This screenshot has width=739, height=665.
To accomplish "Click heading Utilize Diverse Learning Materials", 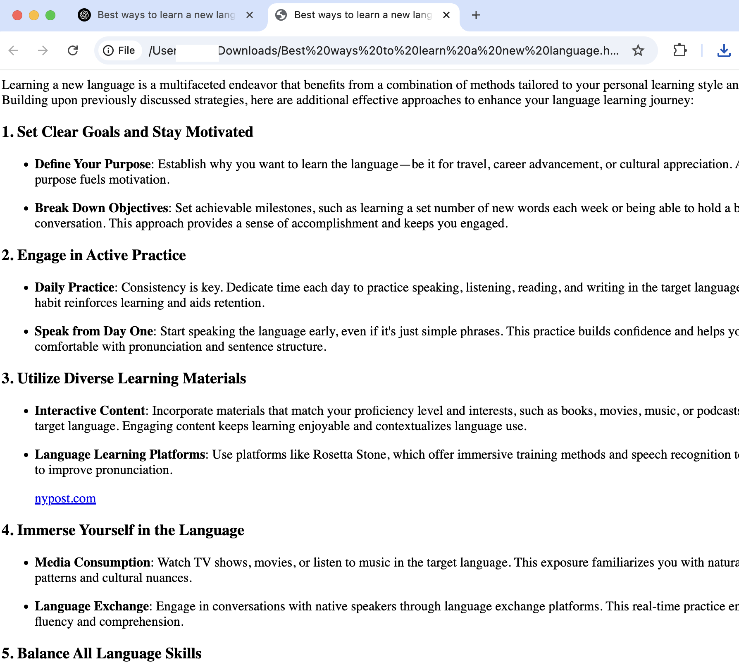I will coord(124,378).
